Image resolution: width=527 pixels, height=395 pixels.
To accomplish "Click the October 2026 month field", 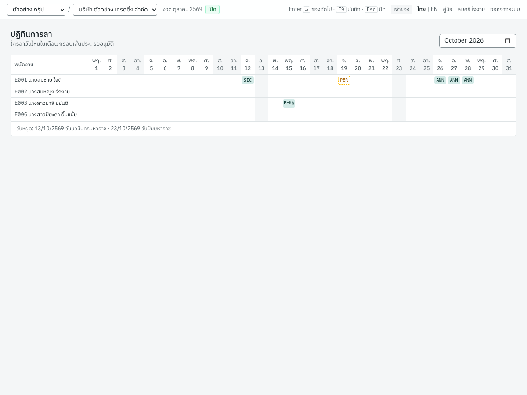I will pos(478,41).
